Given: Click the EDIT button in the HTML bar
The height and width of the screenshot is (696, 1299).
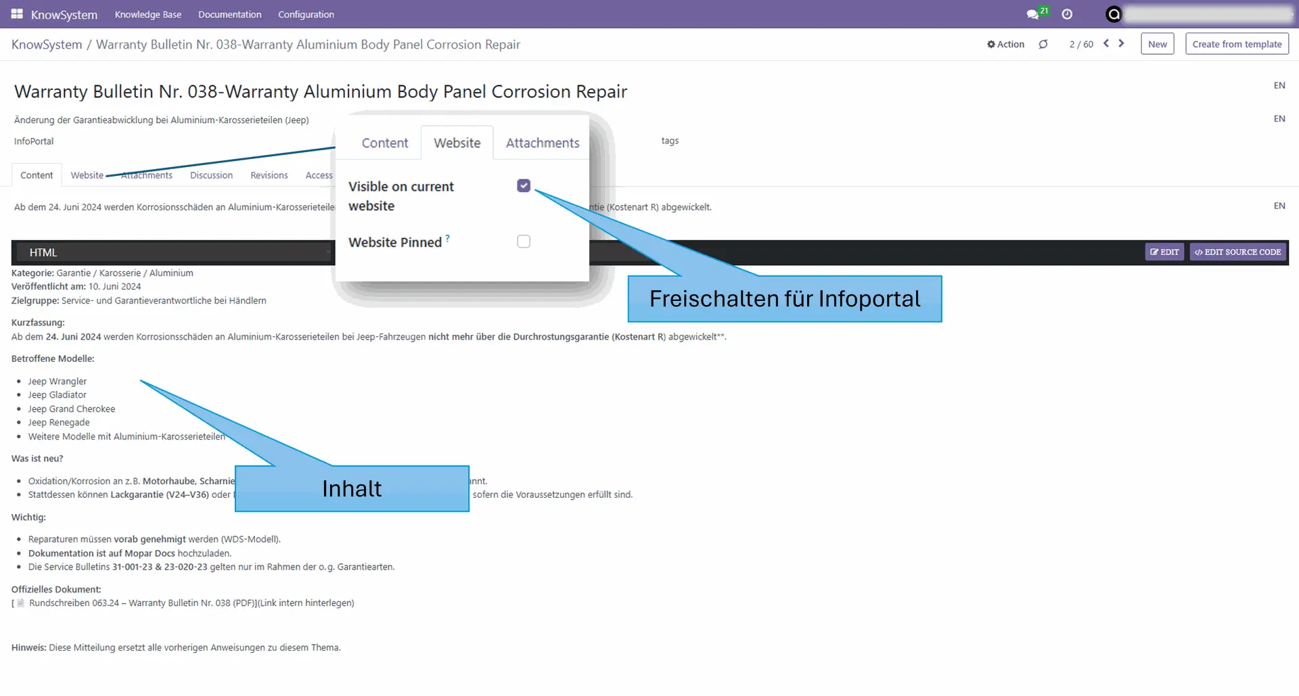Looking at the screenshot, I should [1164, 252].
